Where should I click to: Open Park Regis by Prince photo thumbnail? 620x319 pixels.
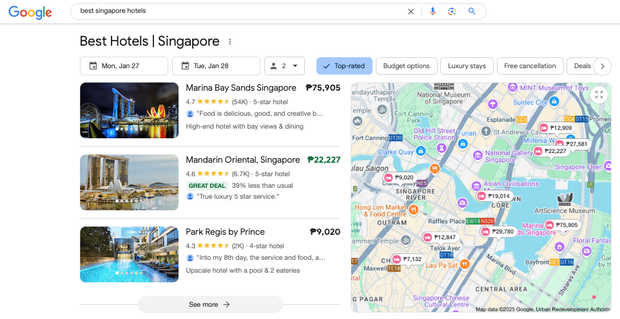pos(129,254)
